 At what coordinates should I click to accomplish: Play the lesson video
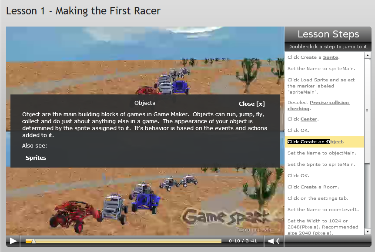coord(13,241)
